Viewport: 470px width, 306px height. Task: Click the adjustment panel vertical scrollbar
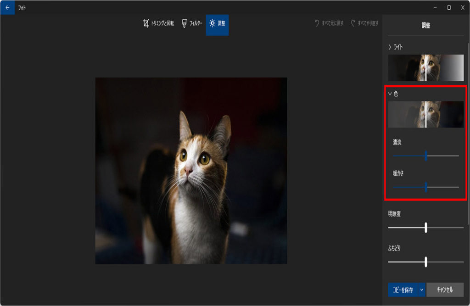click(x=468, y=92)
